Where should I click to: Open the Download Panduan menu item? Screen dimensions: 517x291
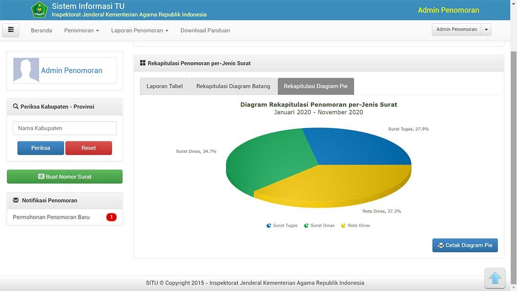pyautogui.click(x=205, y=30)
